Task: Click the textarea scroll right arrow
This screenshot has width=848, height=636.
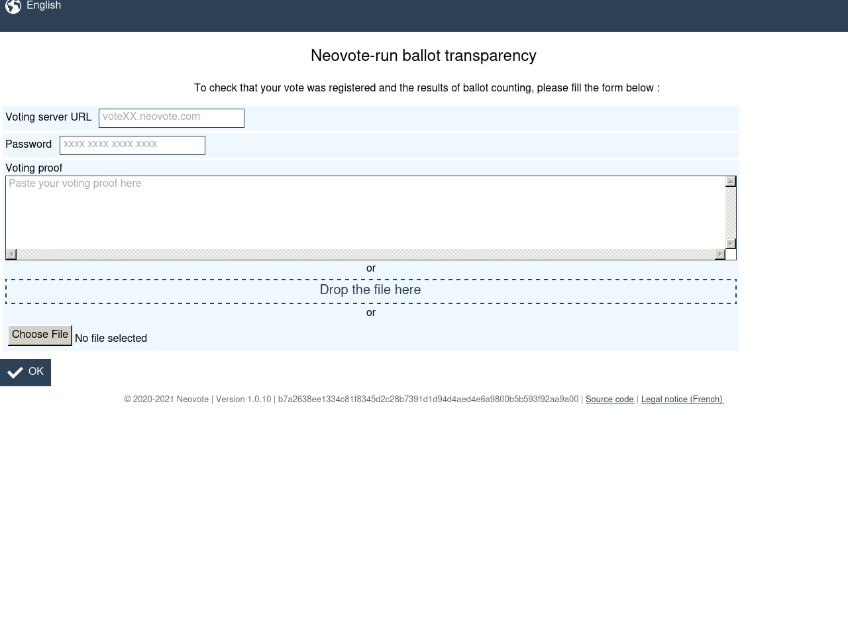Action: pos(720,254)
